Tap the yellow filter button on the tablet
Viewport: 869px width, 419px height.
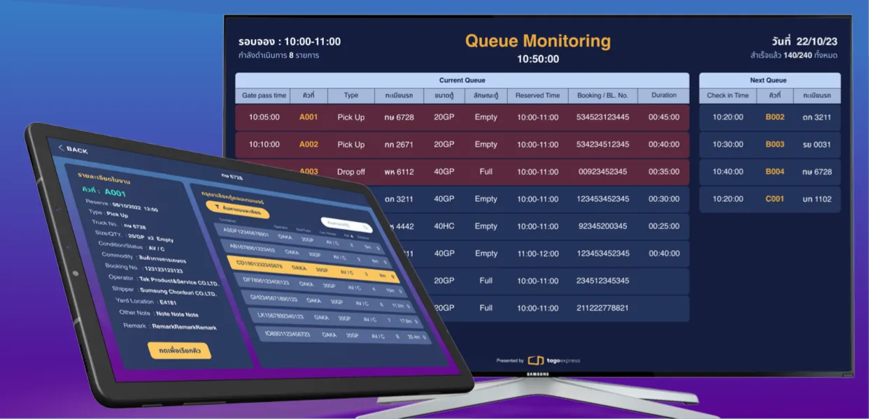237,210
